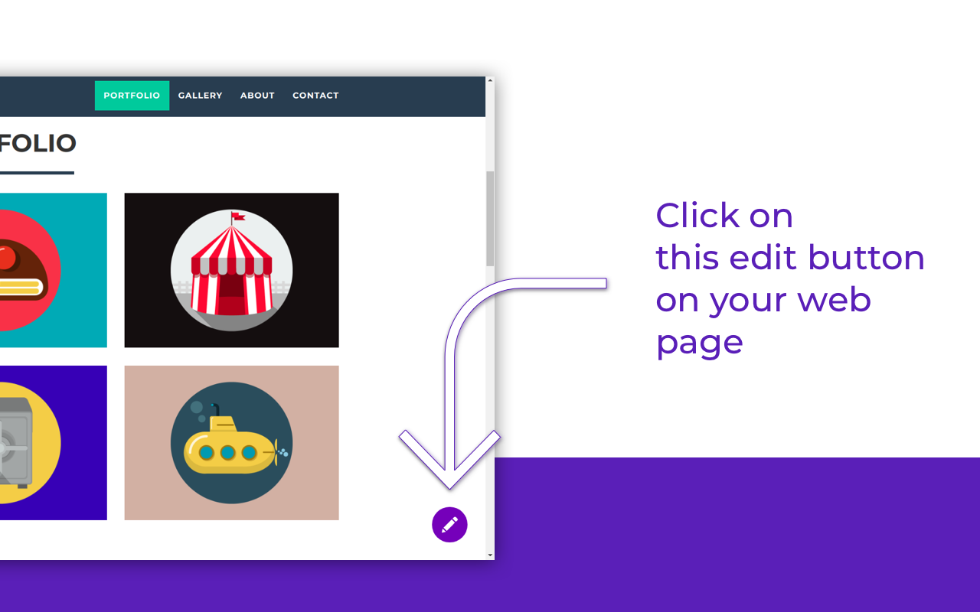Screen dimensions: 980x612
Task: Click the scrollbar down arrow
Action: pyautogui.click(x=490, y=555)
